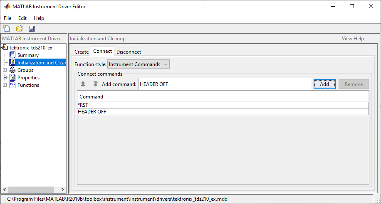Select the *RST command row

tap(223, 105)
